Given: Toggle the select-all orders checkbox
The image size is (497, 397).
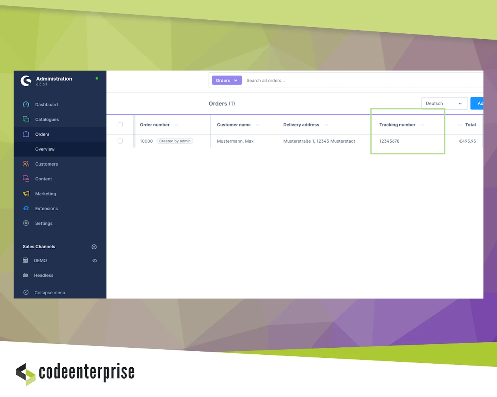Looking at the screenshot, I should [120, 124].
